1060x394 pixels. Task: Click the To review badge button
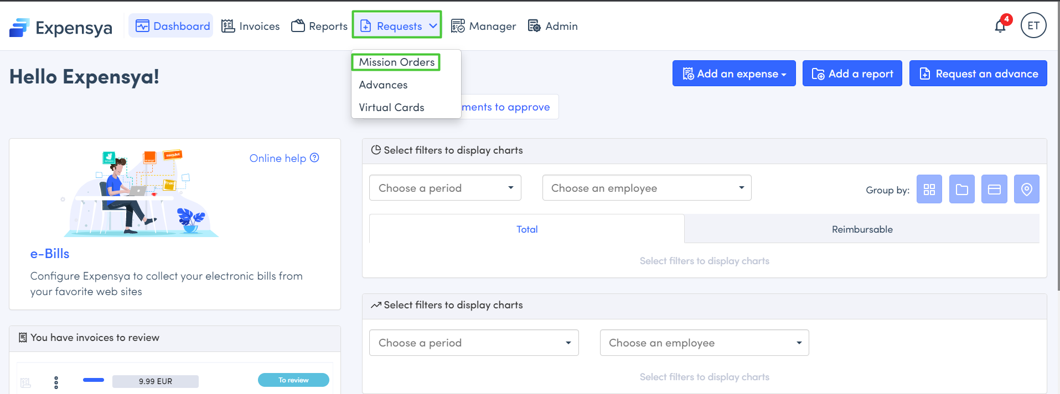[293, 380]
